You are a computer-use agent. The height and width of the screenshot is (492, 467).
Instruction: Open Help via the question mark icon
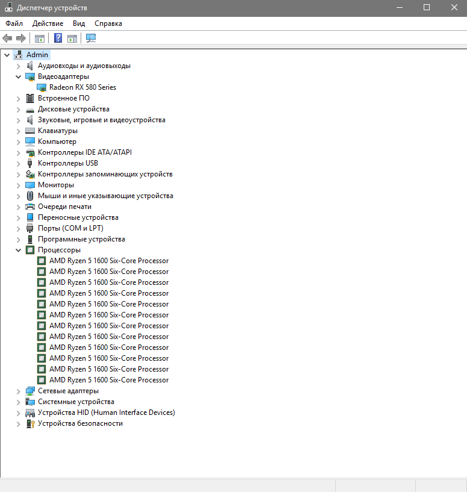click(58, 39)
